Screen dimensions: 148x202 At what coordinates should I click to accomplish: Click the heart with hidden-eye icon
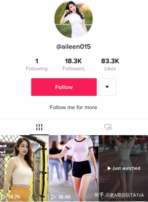tap(108, 127)
